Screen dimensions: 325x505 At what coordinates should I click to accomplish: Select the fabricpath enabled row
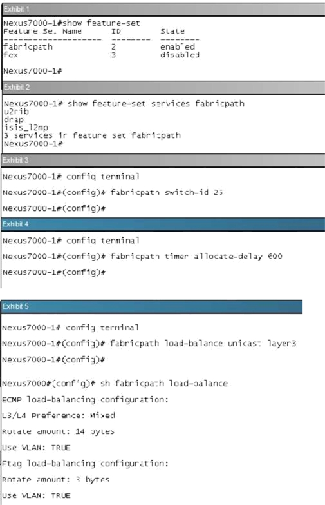point(99,47)
